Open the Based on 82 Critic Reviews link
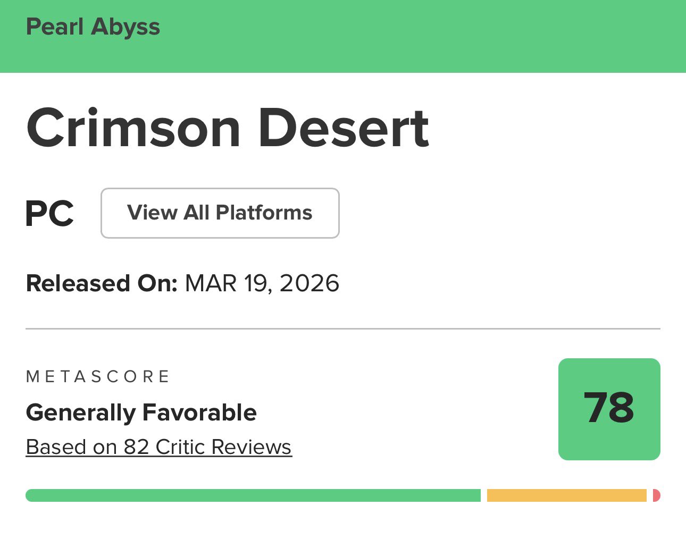 [x=158, y=447]
